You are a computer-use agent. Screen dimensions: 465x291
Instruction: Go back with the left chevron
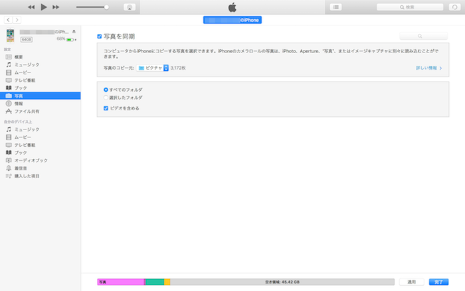coord(8,20)
